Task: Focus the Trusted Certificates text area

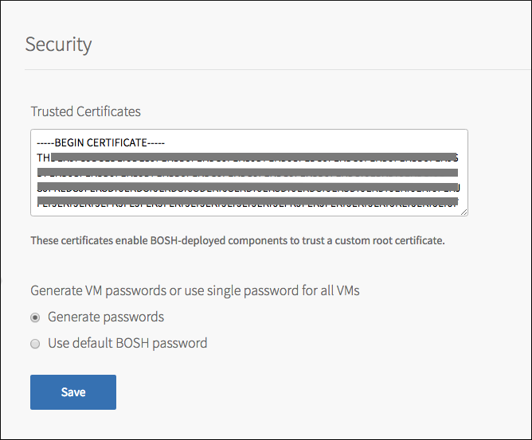Action: 248,173
